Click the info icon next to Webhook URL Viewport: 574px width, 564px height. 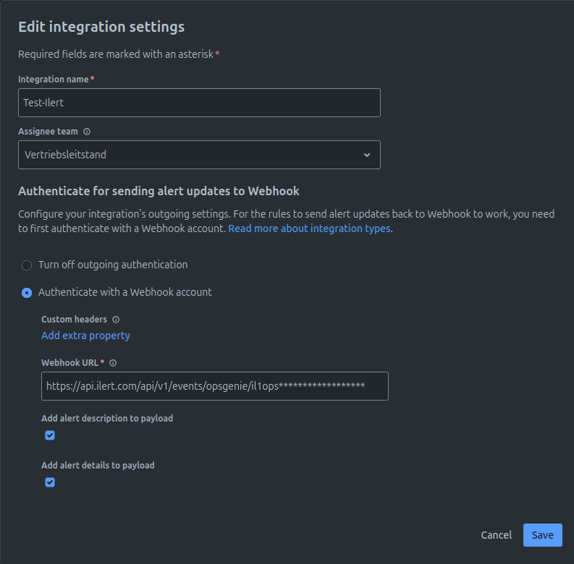pyautogui.click(x=113, y=363)
